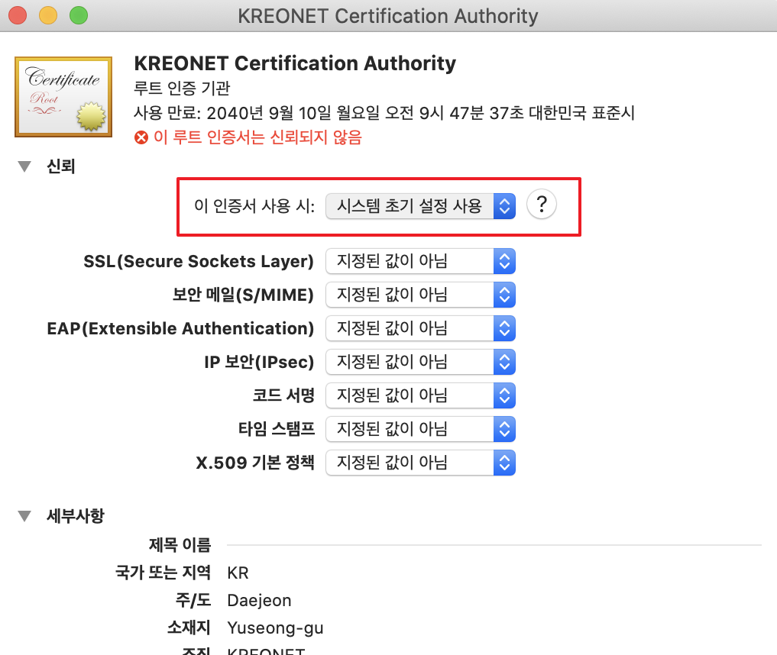This screenshot has height=655, width=777.
Task: Open help with the question mark button
Action: click(542, 205)
